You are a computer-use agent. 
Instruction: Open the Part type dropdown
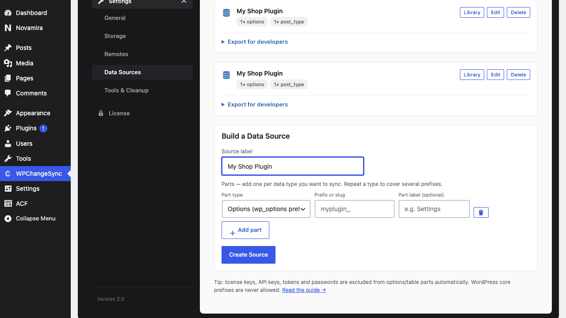click(266, 209)
